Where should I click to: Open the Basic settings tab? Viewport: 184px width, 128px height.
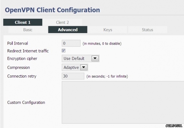click(x=28, y=30)
